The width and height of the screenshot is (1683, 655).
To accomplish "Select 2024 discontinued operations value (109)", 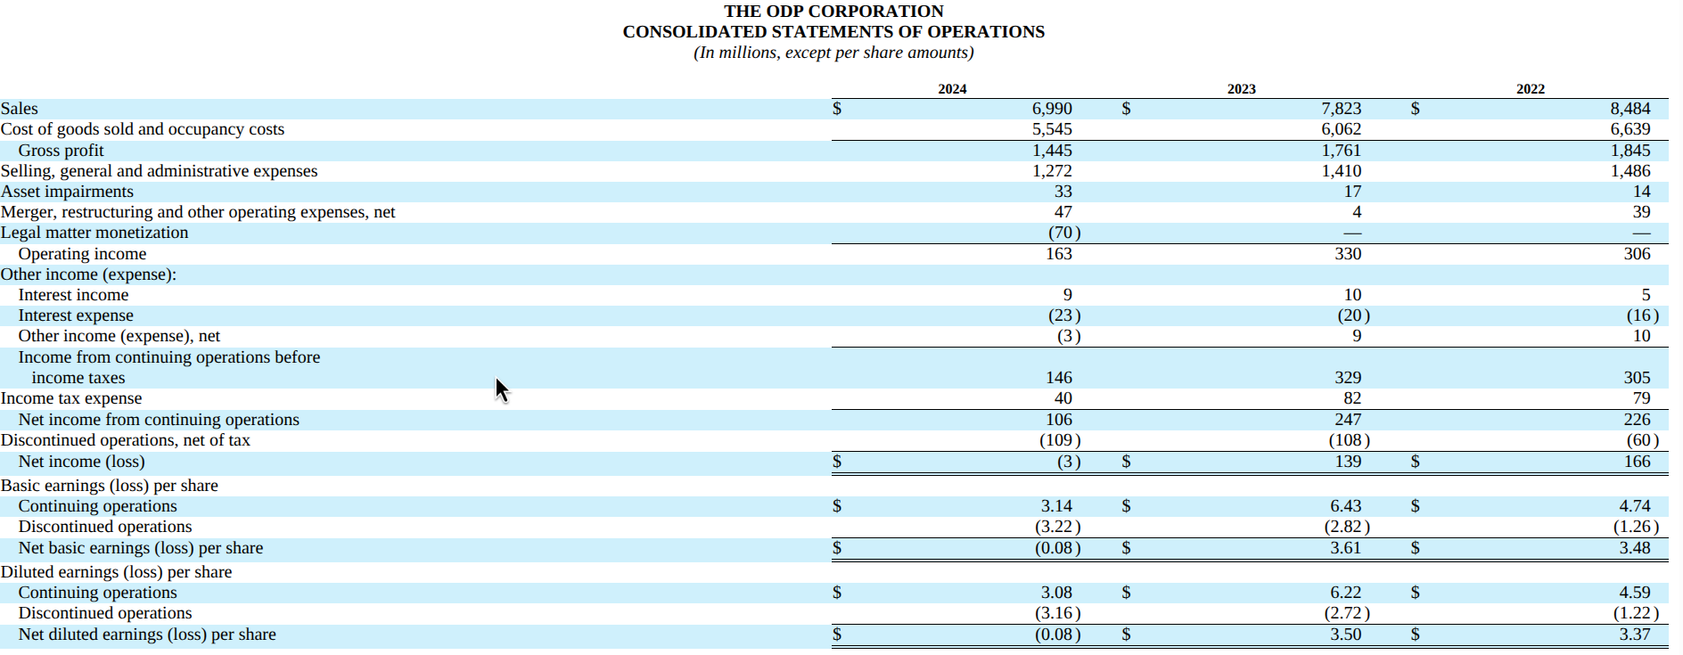I will (x=1060, y=440).
